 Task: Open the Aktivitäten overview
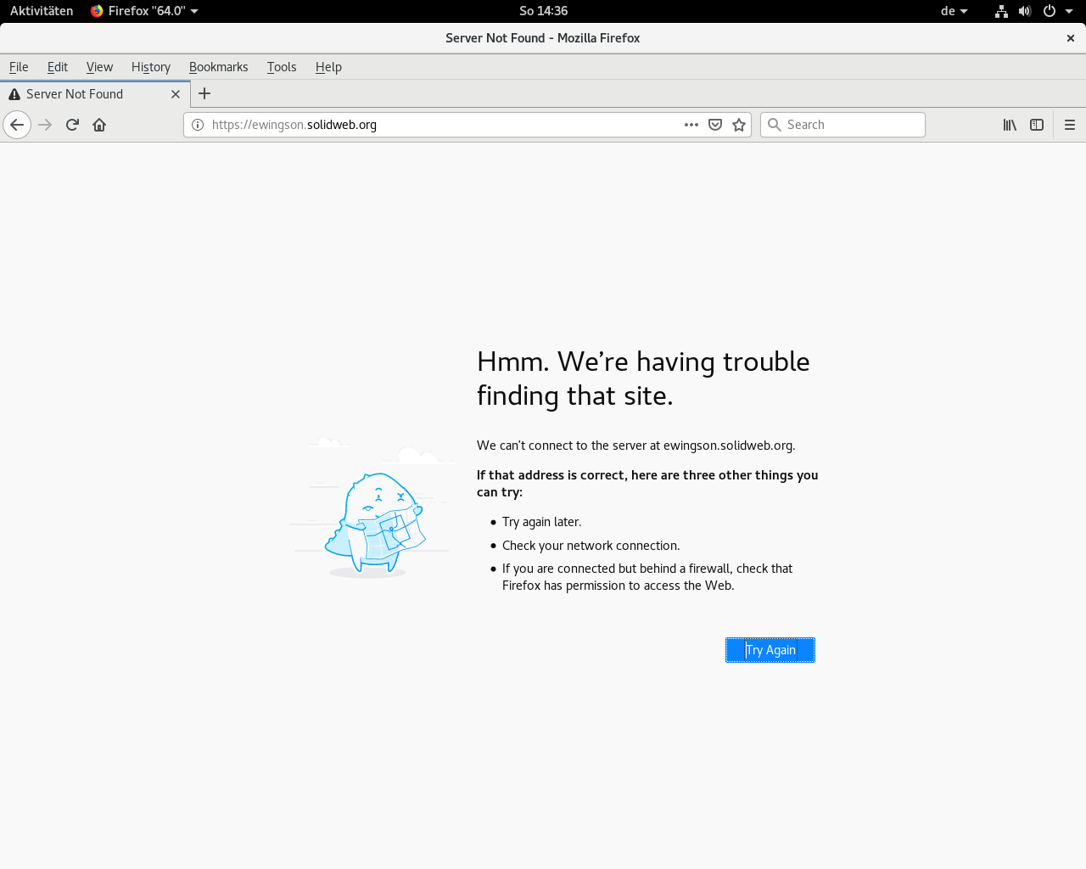[42, 11]
